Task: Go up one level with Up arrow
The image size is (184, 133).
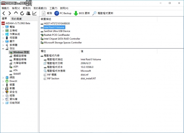Action: (x=16, y=13)
